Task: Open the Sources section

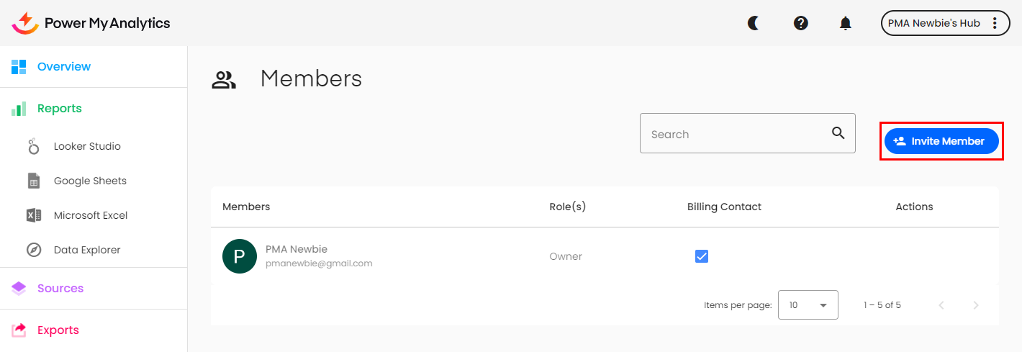Action: 60,288
